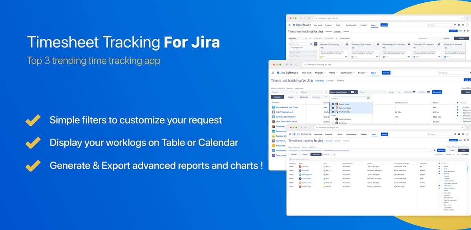Toggle the Author column in bottom window list
Screen dimensions: 471x230
[440, 166]
